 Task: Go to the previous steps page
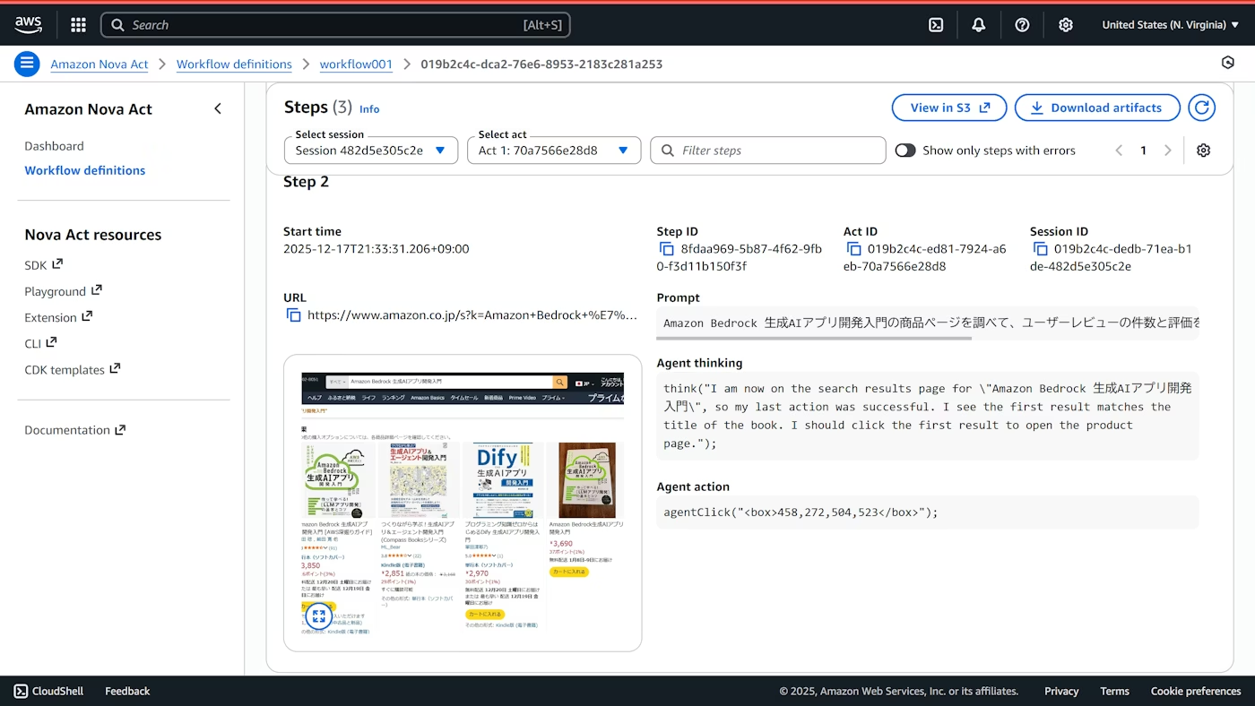pyautogui.click(x=1119, y=151)
